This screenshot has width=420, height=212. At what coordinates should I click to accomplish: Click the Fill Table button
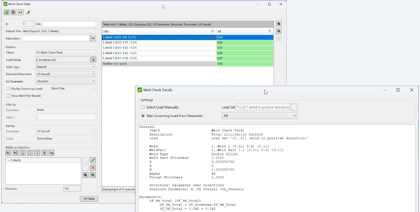click(x=89, y=199)
